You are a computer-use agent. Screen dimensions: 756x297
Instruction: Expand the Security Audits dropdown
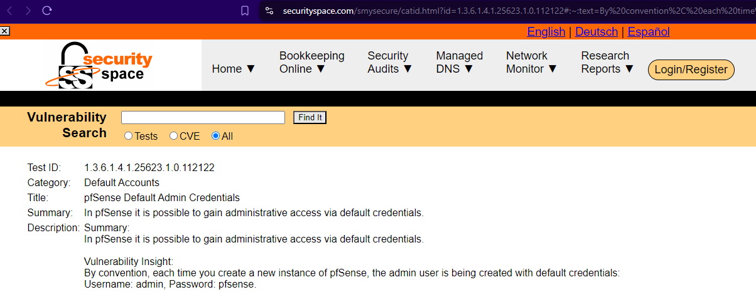pyautogui.click(x=389, y=63)
